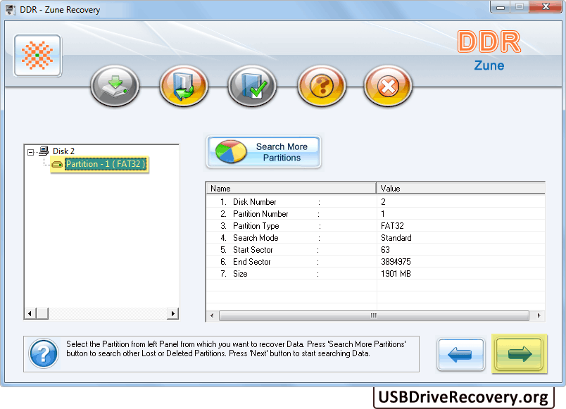This screenshot has height=409, width=566.
Task: Click the tree panel's right scroll arrow
Action: coord(173,313)
